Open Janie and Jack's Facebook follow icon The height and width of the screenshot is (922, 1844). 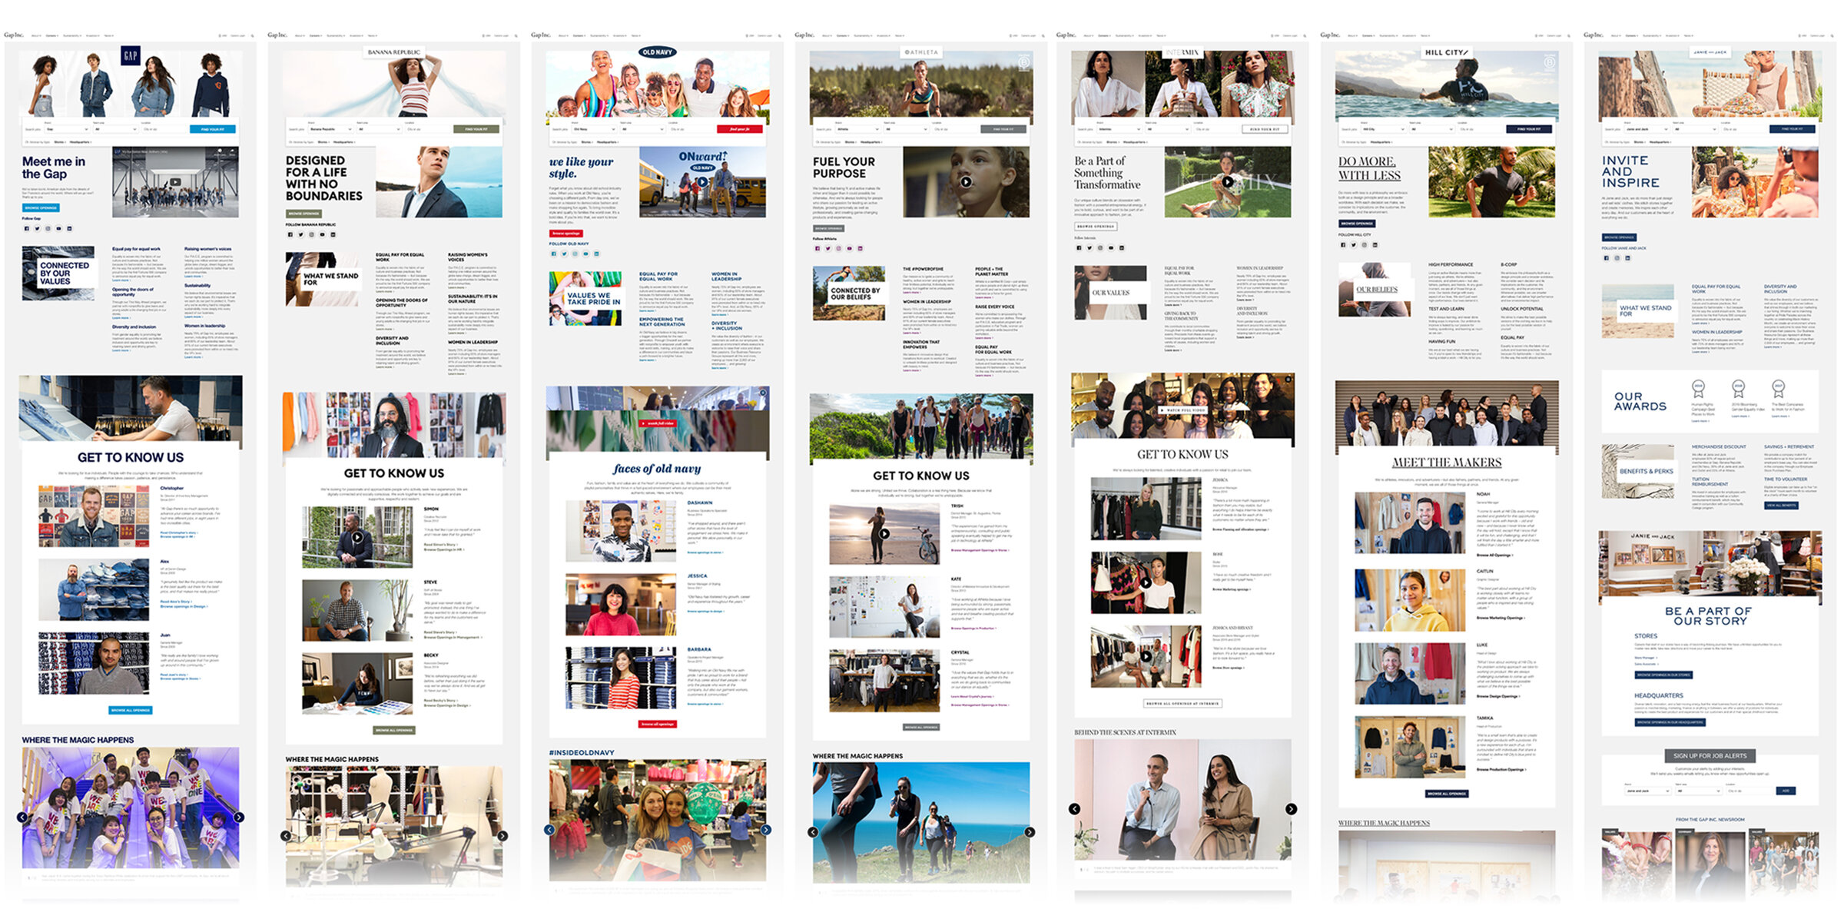pos(1606,258)
